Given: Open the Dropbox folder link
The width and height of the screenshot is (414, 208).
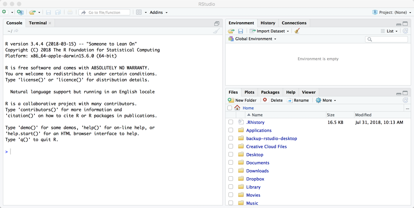Looking at the screenshot, I should pyautogui.click(x=255, y=179).
